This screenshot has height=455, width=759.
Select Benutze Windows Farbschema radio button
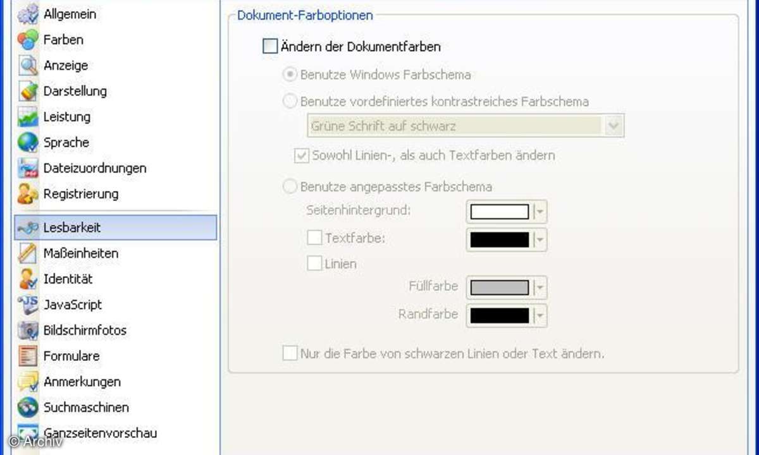290,75
